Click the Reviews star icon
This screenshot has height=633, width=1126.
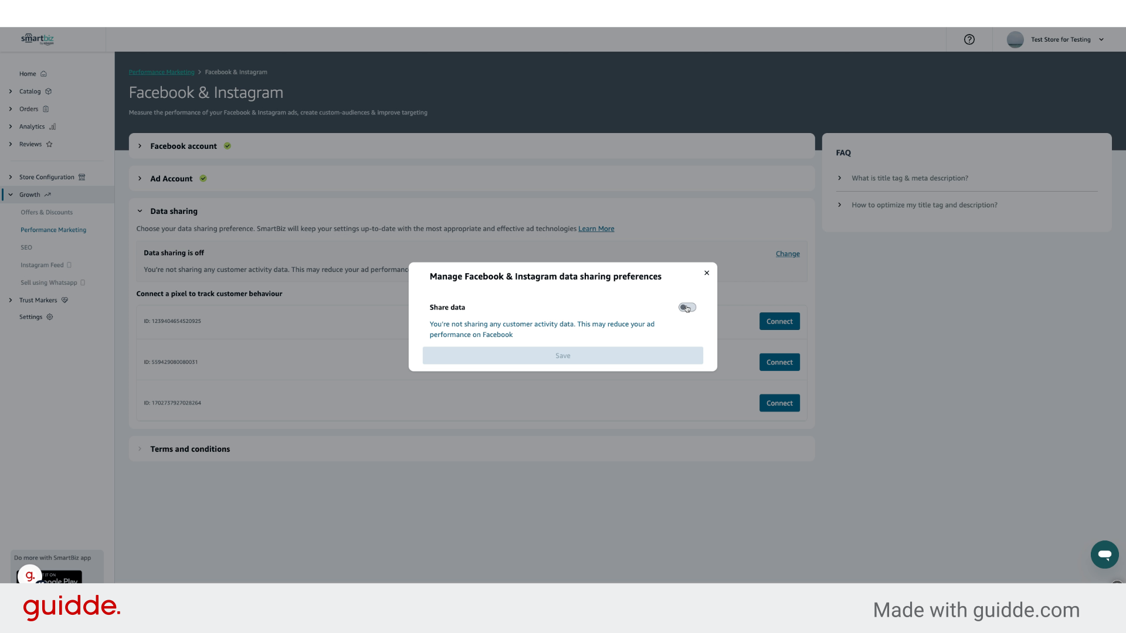pyautogui.click(x=49, y=144)
